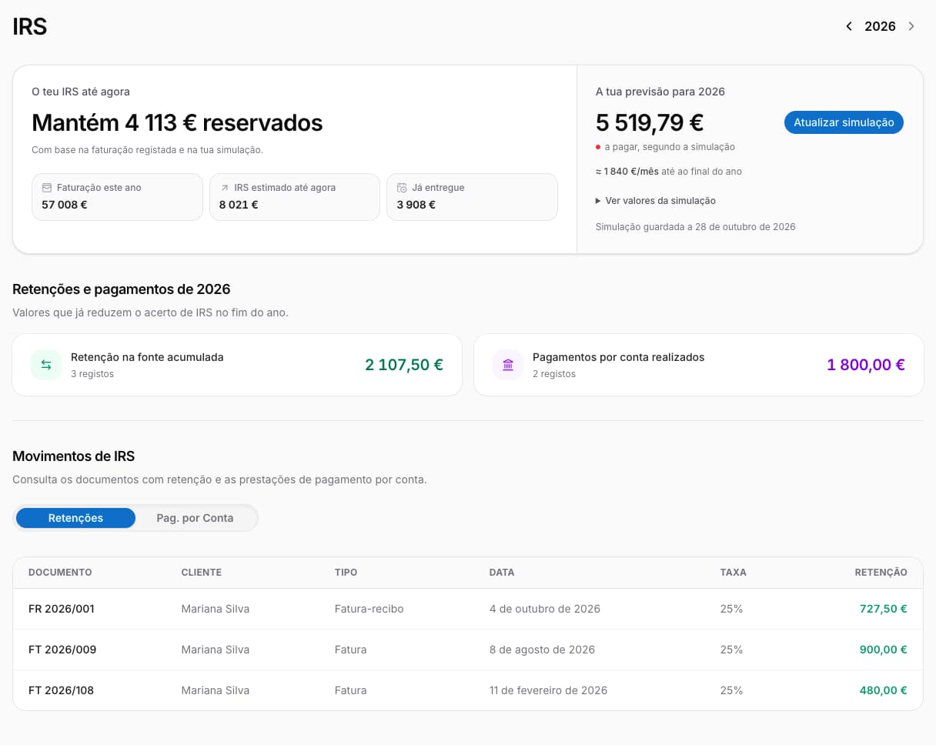Click the TIPO column header
936x745 pixels.
[x=346, y=573]
